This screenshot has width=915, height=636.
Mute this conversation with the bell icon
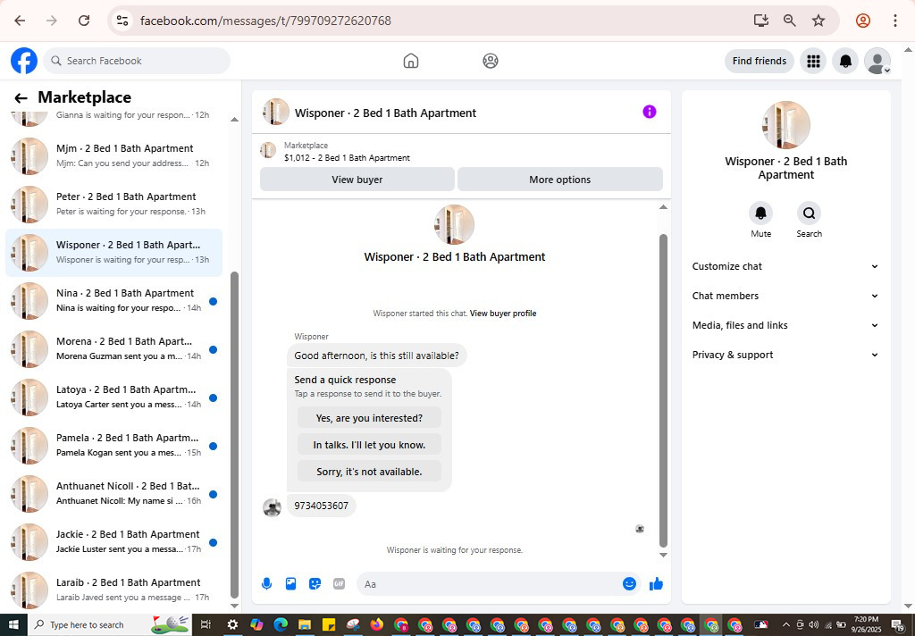[x=761, y=213]
